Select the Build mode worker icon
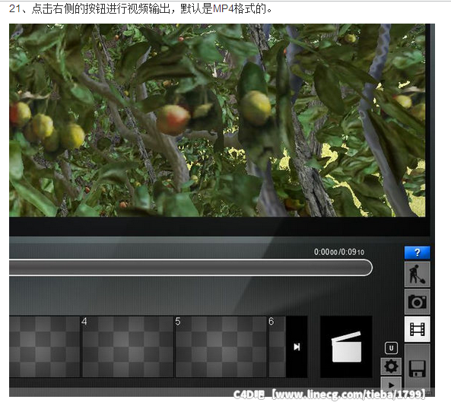 [x=417, y=274]
